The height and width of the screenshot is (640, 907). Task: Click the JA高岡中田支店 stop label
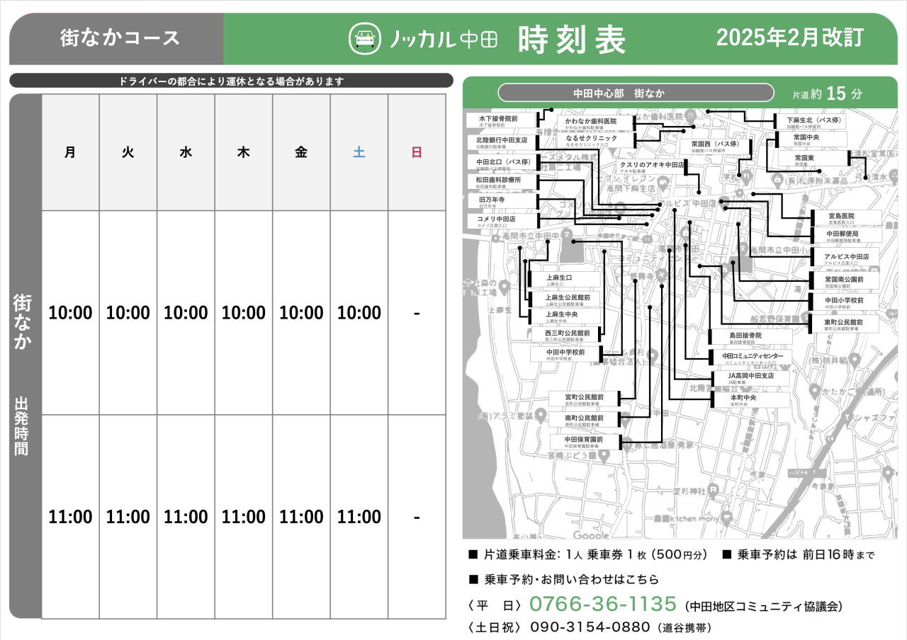750,378
